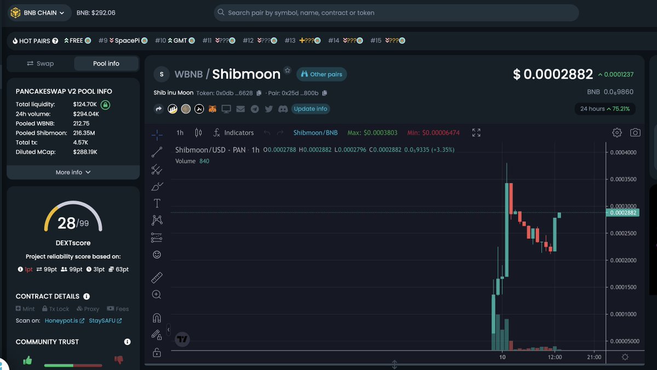This screenshot has height=370, width=657.
Task: Click the DEXTscore gauge
Action: 73,217
